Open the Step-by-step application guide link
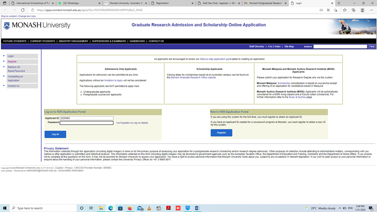Screen dimensions: 377x212 click(x=216, y=59)
